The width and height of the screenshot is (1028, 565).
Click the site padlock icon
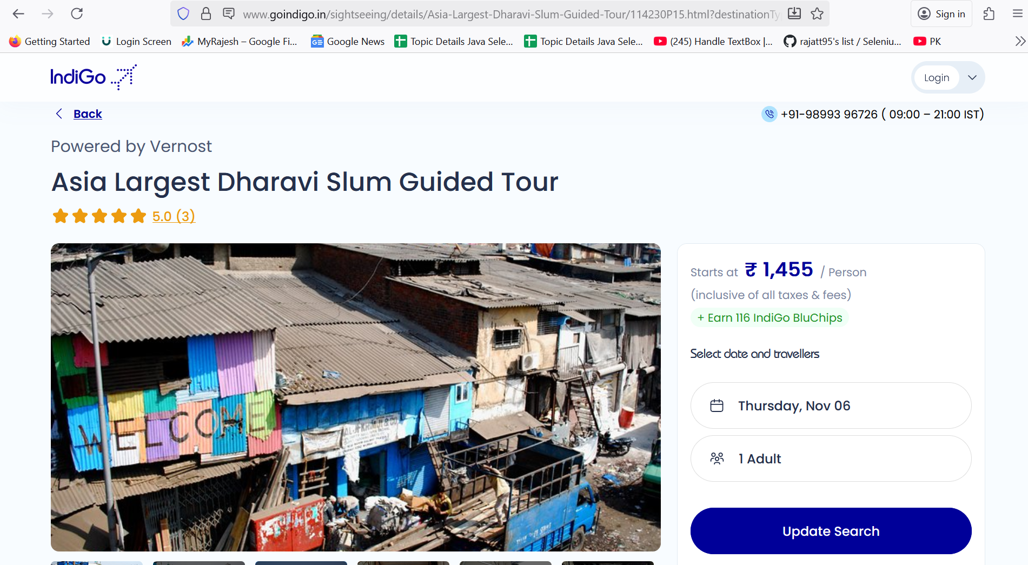206,14
